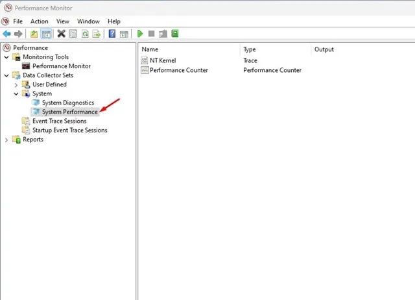Open Help with the question mark icon
Image resolution: width=415 pixels, height=300 pixels.
(112, 34)
